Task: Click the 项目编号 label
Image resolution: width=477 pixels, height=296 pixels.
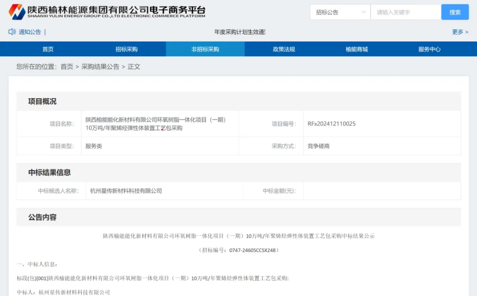Action: point(284,123)
